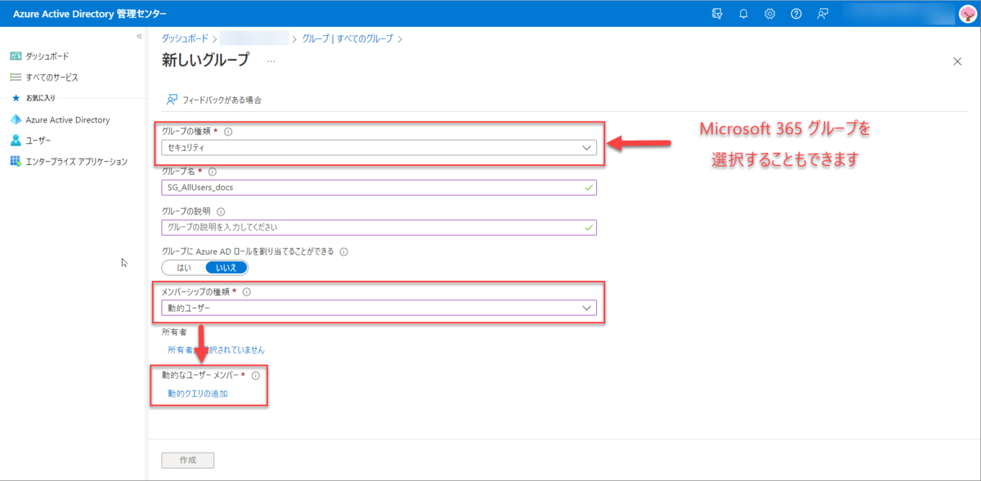Click the feedback icon in top header
981x481 pixels.
822,14
